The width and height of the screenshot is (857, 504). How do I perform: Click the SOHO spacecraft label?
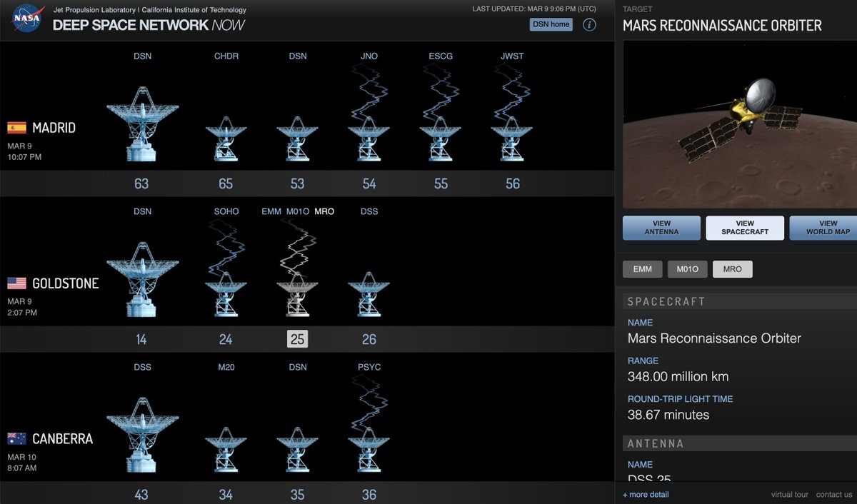click(226, 211)
